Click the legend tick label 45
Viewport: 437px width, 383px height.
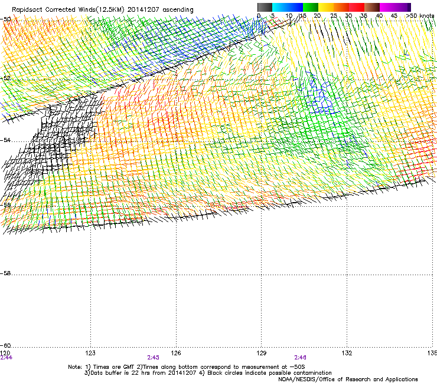(394, 16)
